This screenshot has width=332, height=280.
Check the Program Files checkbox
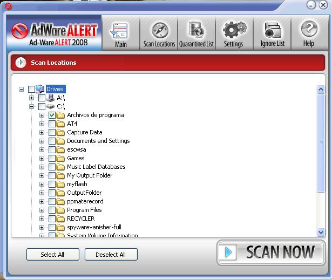click(x=52, y=210)
